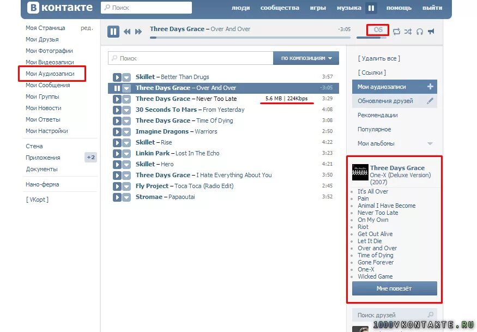
Task: Pause playback with the large player button
Action: [x=113, y=31]
